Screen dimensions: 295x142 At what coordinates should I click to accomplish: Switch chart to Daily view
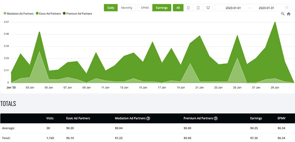click(111, 8)
